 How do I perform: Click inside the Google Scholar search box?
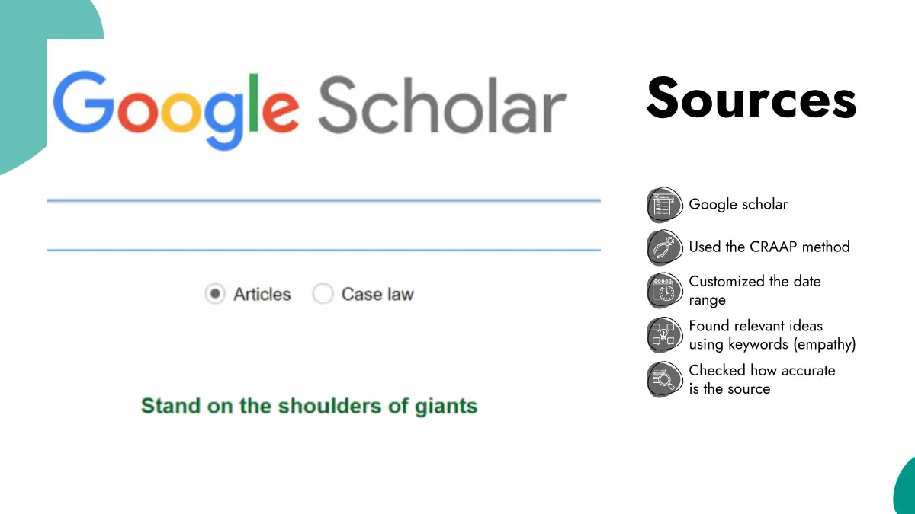(323, 225)
